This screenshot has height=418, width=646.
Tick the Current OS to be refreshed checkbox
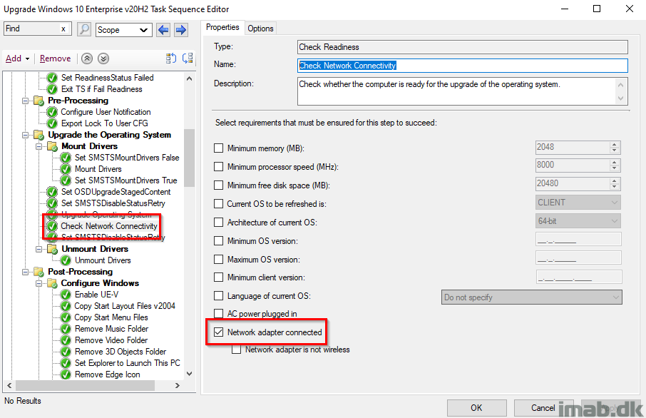[x=219, y=203]
